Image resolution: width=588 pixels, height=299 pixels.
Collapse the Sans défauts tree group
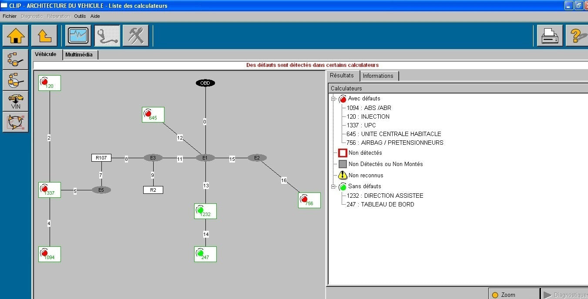pos(334,187)
